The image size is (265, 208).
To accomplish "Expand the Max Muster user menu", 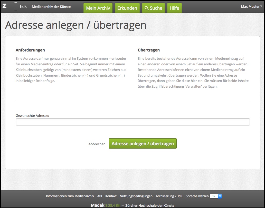I will [x=251, y=7].
